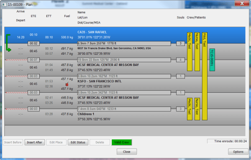
Task: Click the souls box on the 162°M leg
Action: click(x=180, y=76)
